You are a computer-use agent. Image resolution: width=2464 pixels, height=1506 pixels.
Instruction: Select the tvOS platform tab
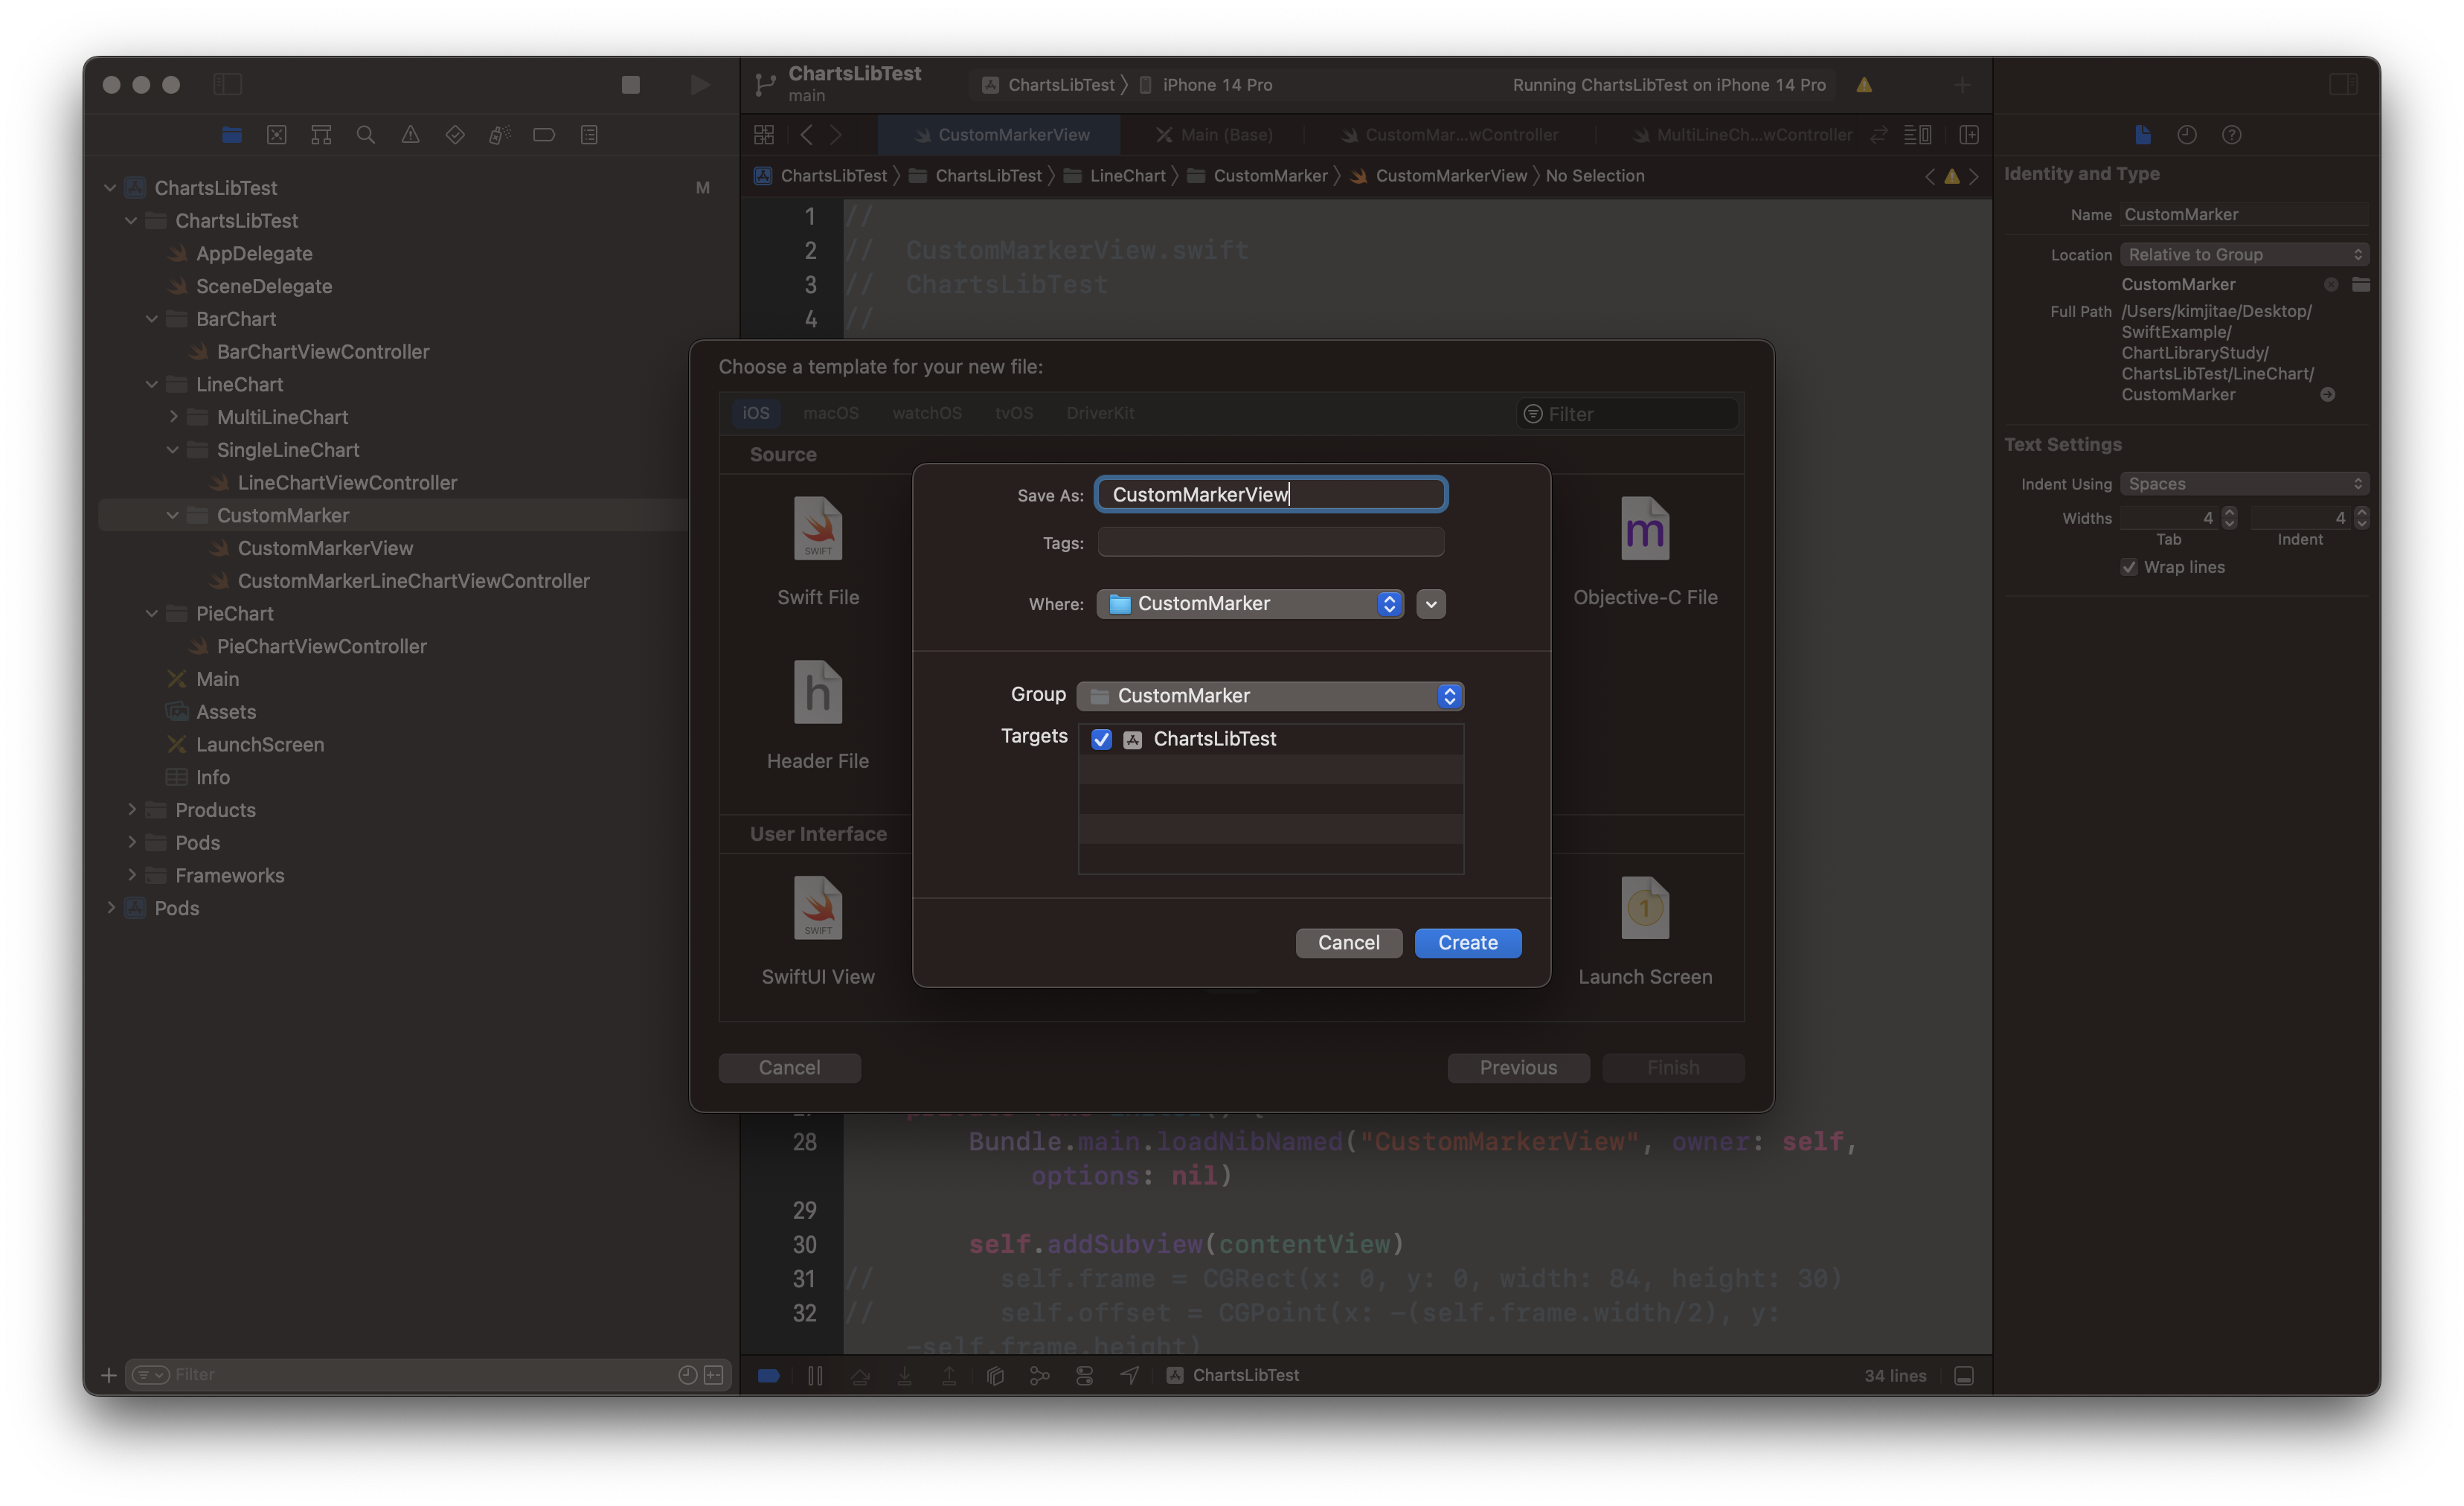pos(1013,413)
